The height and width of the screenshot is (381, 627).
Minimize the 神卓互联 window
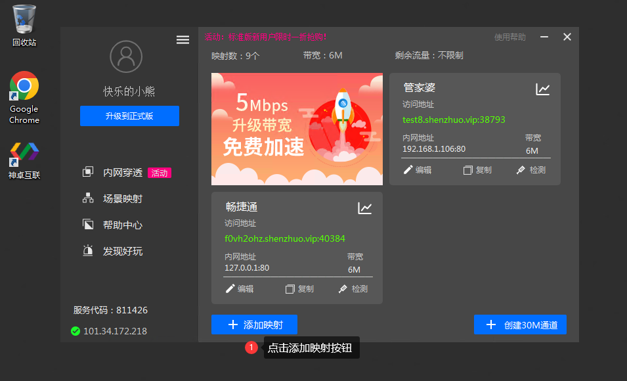click(544, 37)
